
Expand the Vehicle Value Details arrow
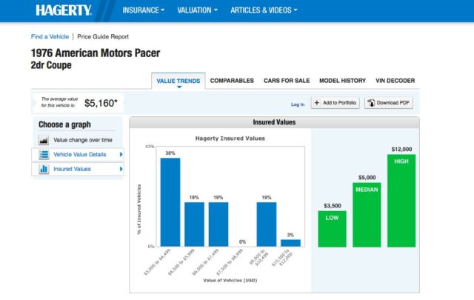[121, 155]
